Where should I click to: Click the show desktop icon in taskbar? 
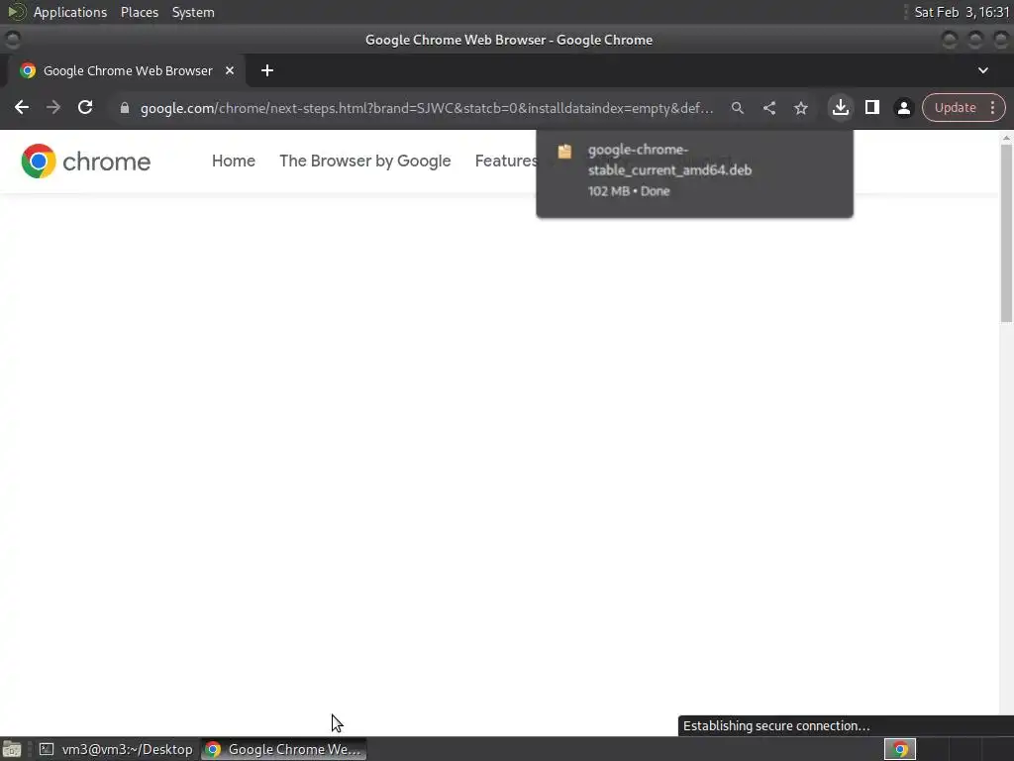tap(12, 749)
